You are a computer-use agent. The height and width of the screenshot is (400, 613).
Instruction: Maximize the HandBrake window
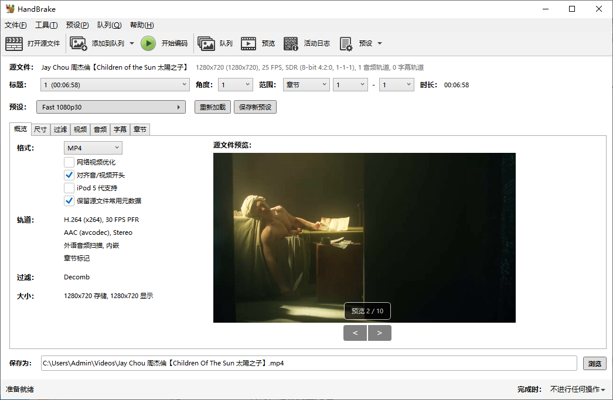(572, 9)
